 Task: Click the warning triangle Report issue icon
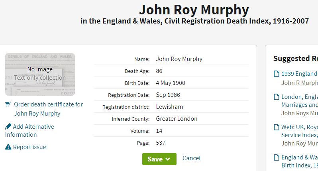click(x=8, y=147)
